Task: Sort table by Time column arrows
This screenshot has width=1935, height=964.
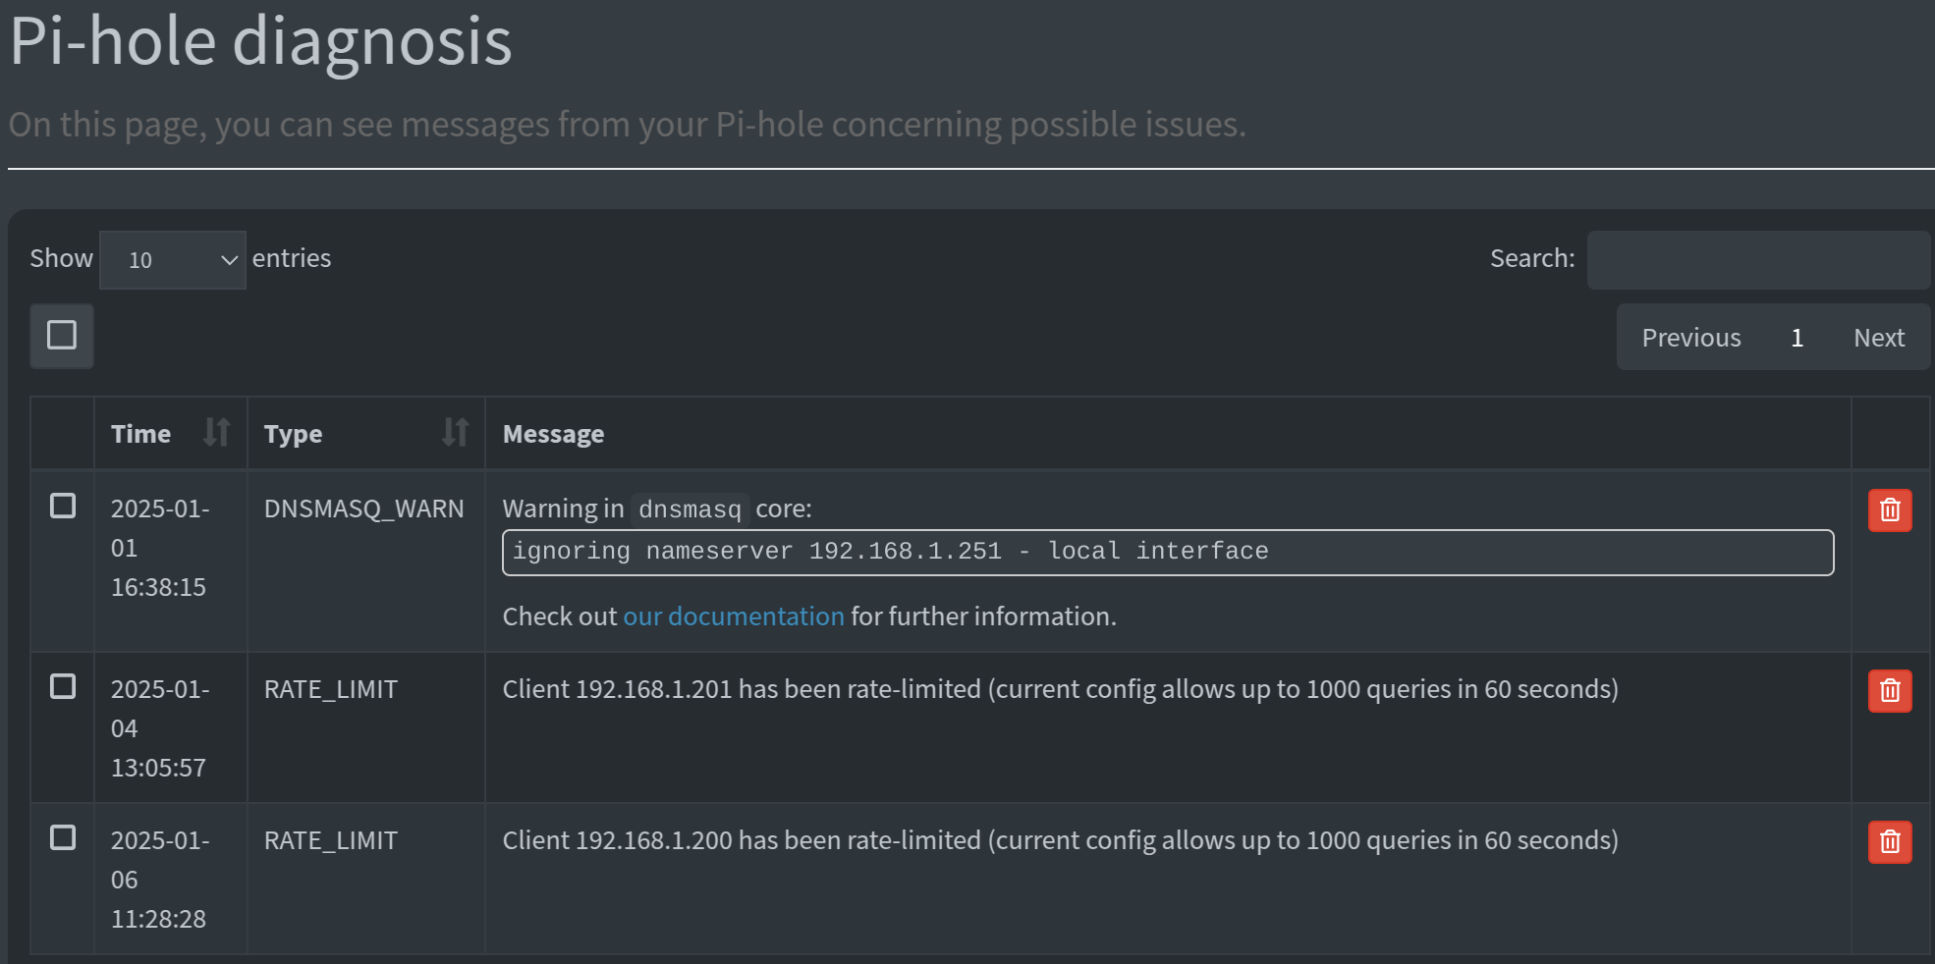Action: 216,432
